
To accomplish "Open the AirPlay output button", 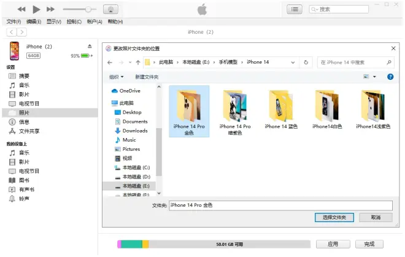I will point(110,10).
